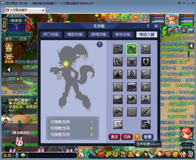This screenshot has width=196, height=160.
Task: Click the sword skill icon
Action: (146, 112)
